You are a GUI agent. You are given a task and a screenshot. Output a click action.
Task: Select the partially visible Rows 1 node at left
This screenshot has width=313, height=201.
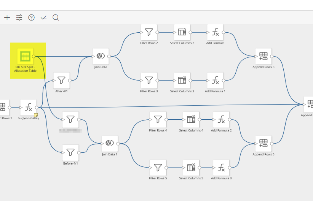(x=4, y=108)
